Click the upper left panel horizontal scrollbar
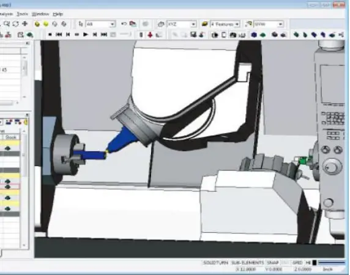This screenshot has width=350, height=275. coord(9,103)
